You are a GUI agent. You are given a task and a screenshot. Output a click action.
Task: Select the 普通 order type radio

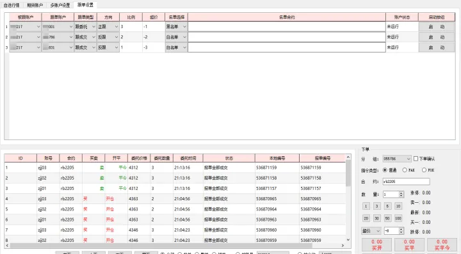(x=385, y=170)
